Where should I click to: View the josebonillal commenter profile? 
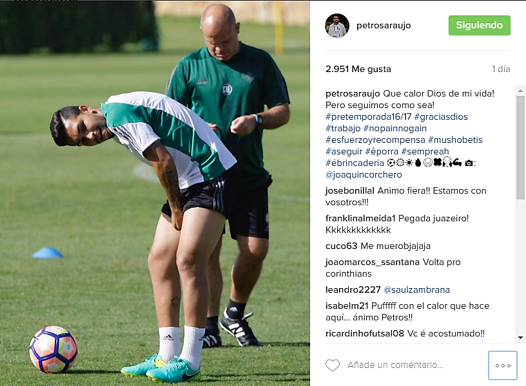tap(350, 190)
